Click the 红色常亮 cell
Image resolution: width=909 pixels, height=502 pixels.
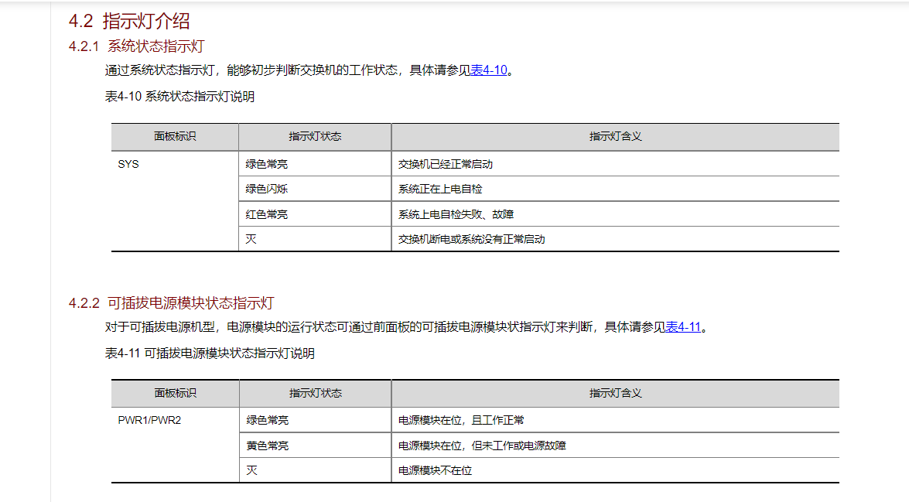pyautogui.click(x=315, y=214)
